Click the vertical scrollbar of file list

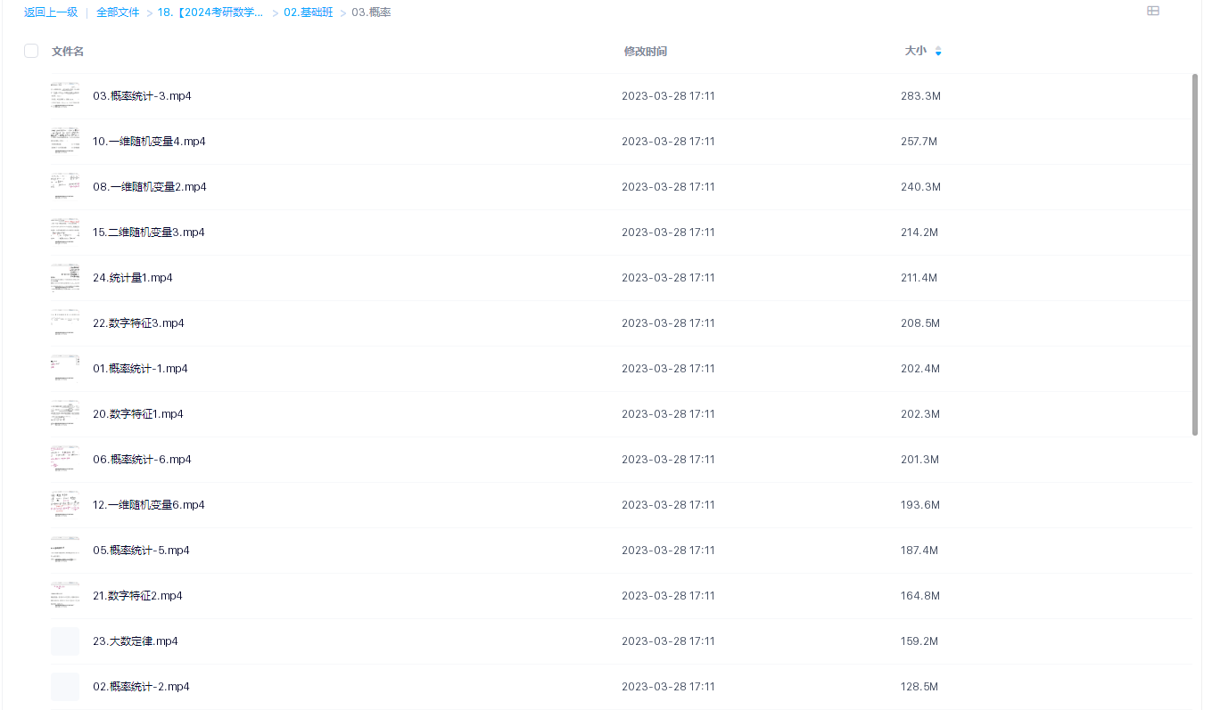point(1195,254)
